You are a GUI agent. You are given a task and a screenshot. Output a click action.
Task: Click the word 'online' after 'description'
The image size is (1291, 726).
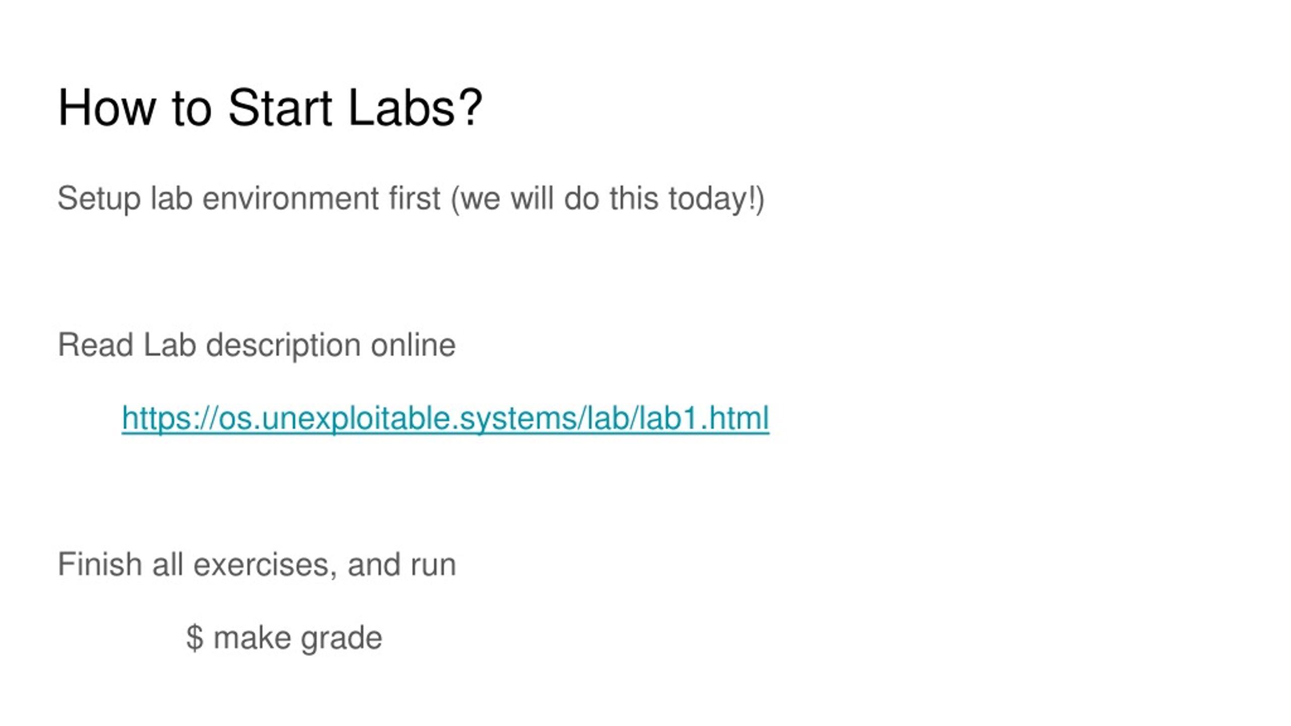(x=413, y=345)
